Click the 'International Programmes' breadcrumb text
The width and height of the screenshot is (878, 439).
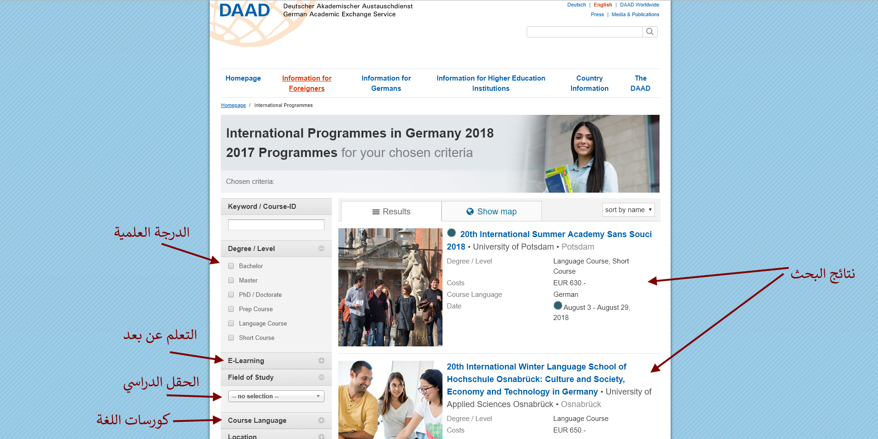click(x=283, y=105)
